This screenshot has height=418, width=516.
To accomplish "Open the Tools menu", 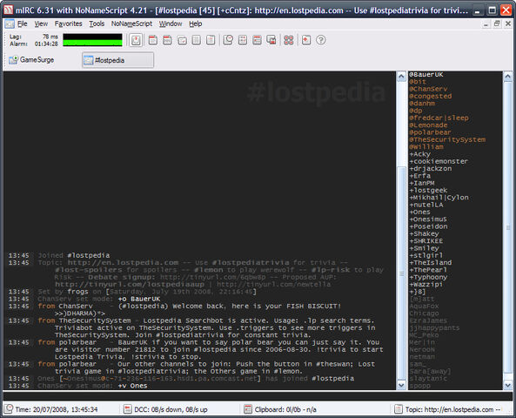I will click(97, 24).
